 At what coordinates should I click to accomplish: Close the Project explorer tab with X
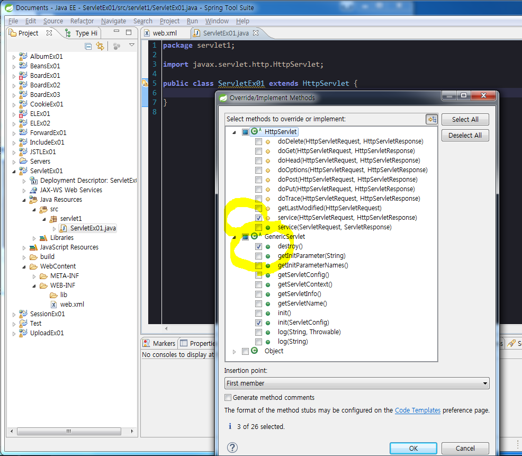[49, 33]
